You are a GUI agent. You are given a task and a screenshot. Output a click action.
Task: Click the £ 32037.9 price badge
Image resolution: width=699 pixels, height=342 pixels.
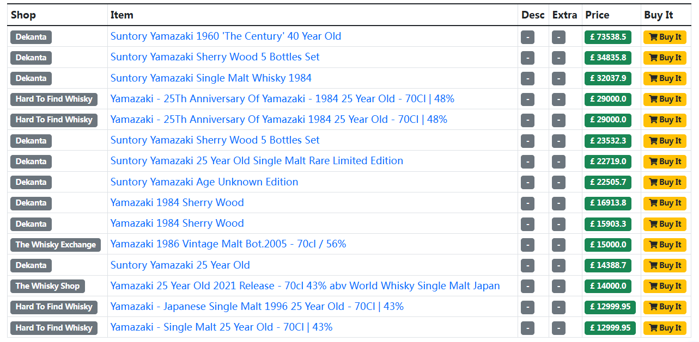(607, 78)
